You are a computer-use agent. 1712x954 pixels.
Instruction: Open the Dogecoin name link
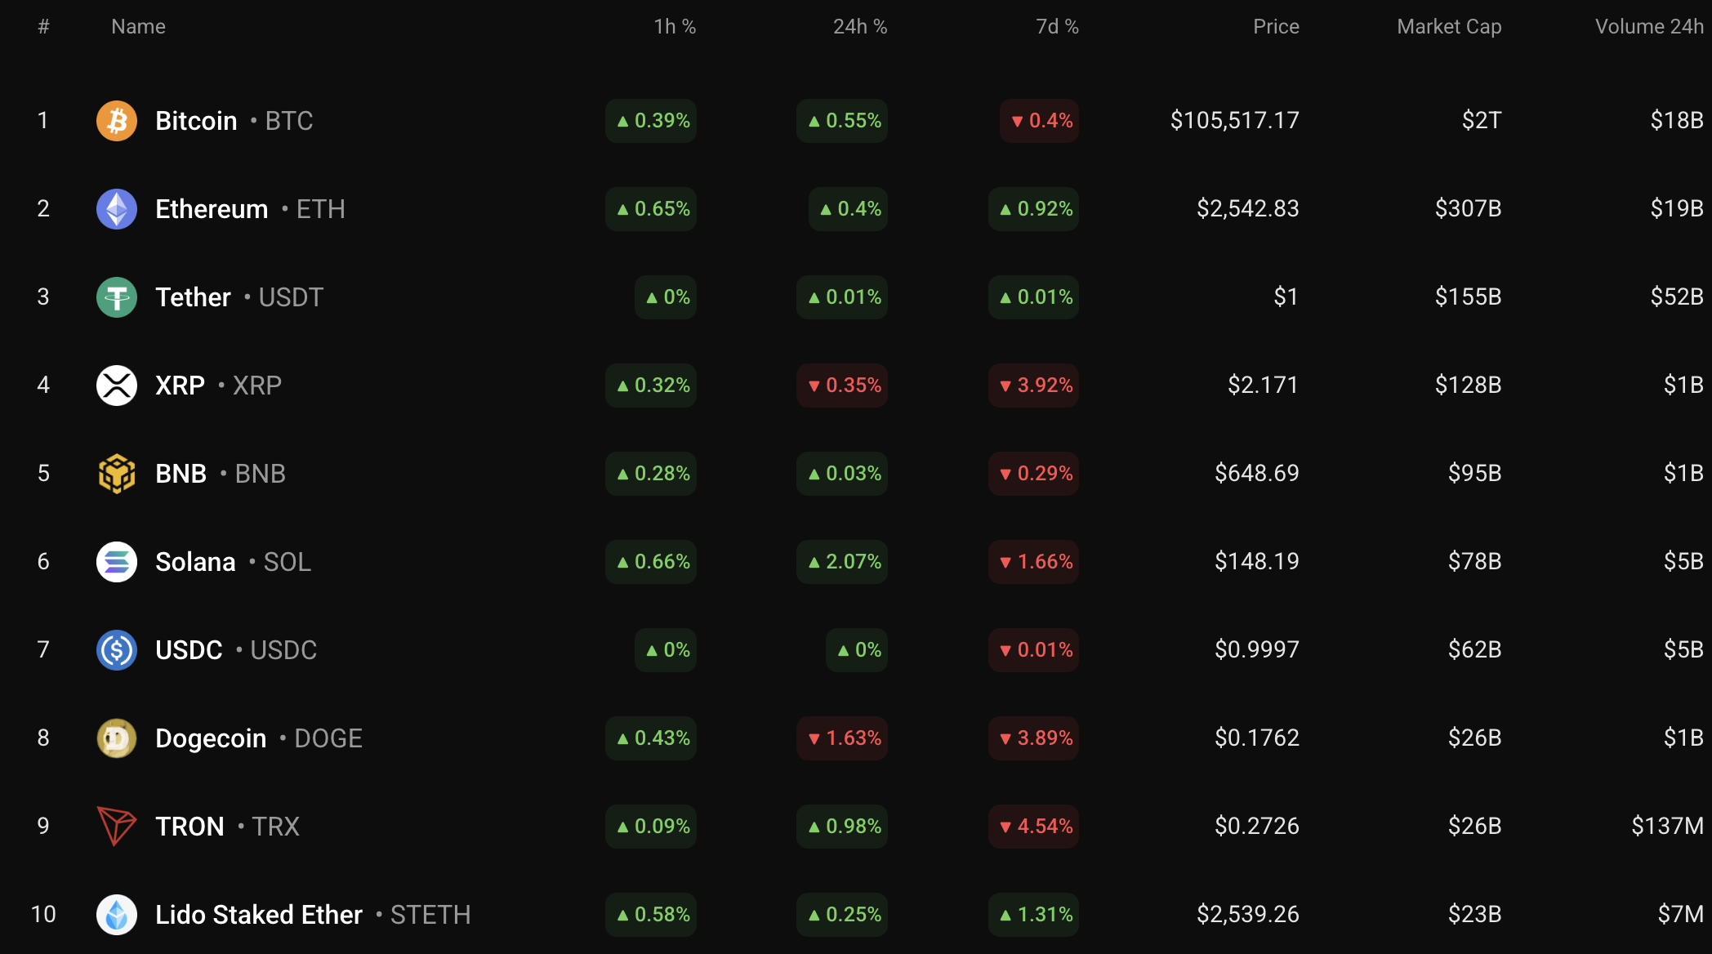[211, 738]
